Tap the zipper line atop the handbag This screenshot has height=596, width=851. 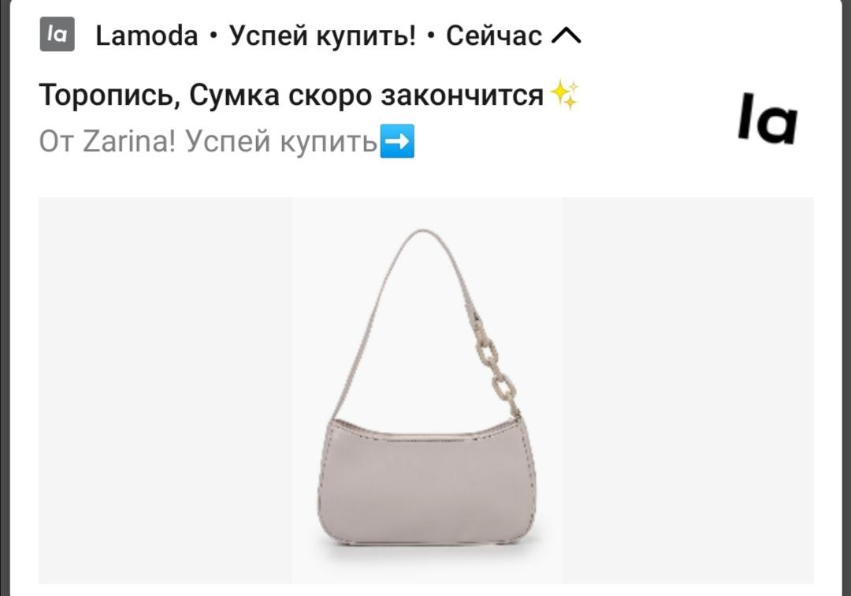tap(425, 434)
